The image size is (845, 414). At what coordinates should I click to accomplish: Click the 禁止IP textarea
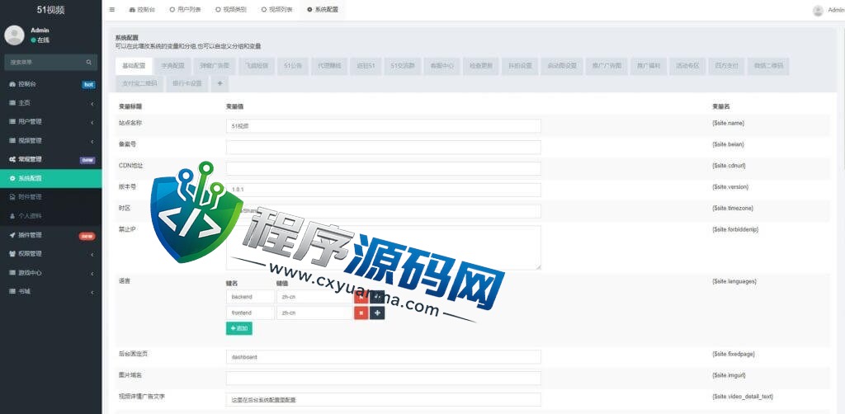[x=383, y=247]
